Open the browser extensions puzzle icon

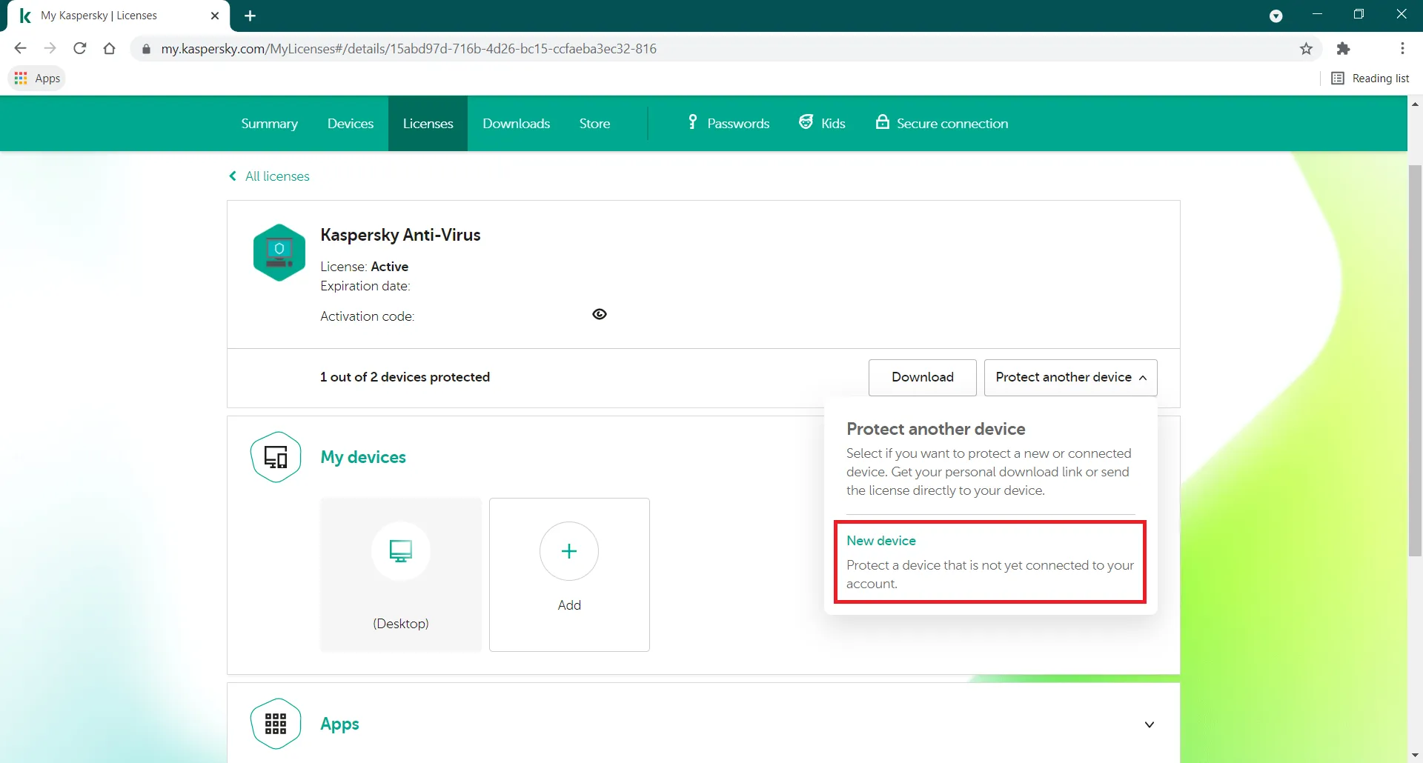[1343, 48]
